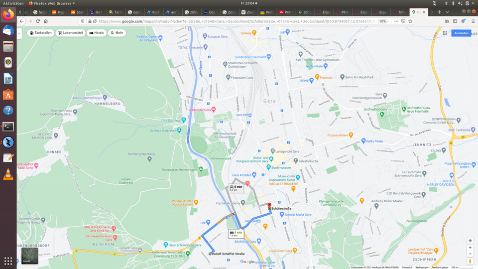The image size is (478, 269).
Task: Pick up the Street View pegman
Action: tap(470, 261)
